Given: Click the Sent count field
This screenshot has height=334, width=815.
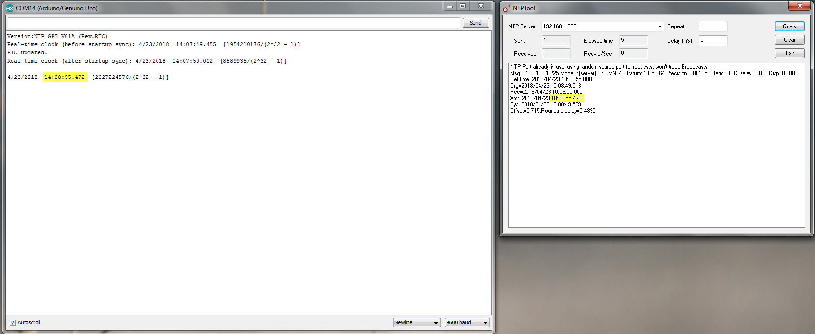Looking at the screenshot, I should [x=556, y=40].
